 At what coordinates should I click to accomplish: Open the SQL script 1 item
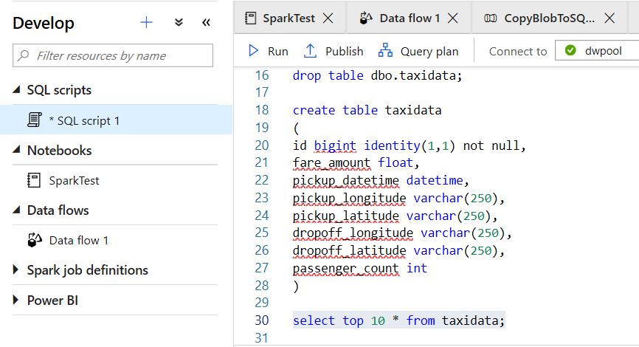[x=116, y=120]
